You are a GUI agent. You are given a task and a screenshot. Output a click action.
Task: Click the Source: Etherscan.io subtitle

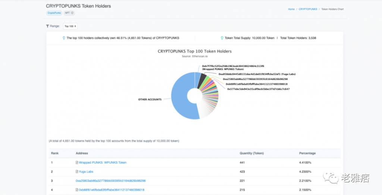(195, 57)
